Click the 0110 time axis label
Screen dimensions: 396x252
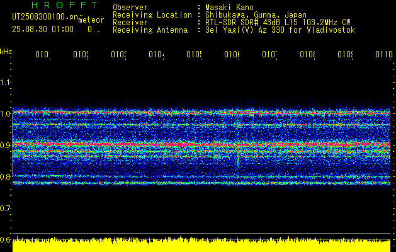click(x=384, y=55)
